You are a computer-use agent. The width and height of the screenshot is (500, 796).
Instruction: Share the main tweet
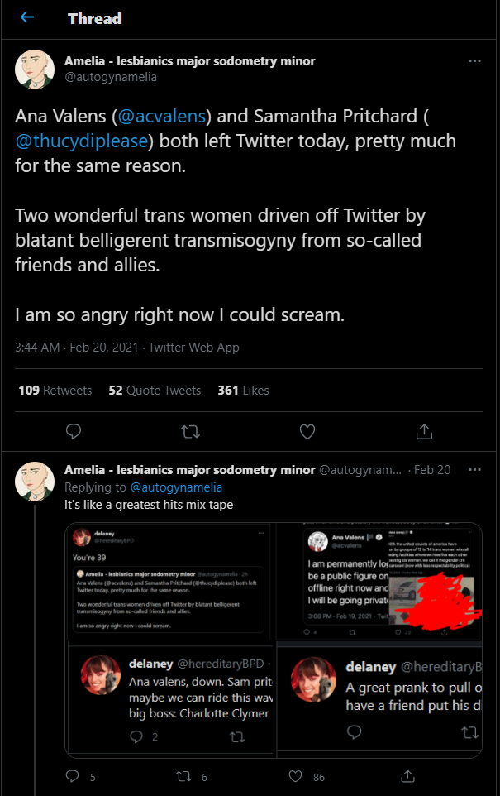tap(424, 431)
